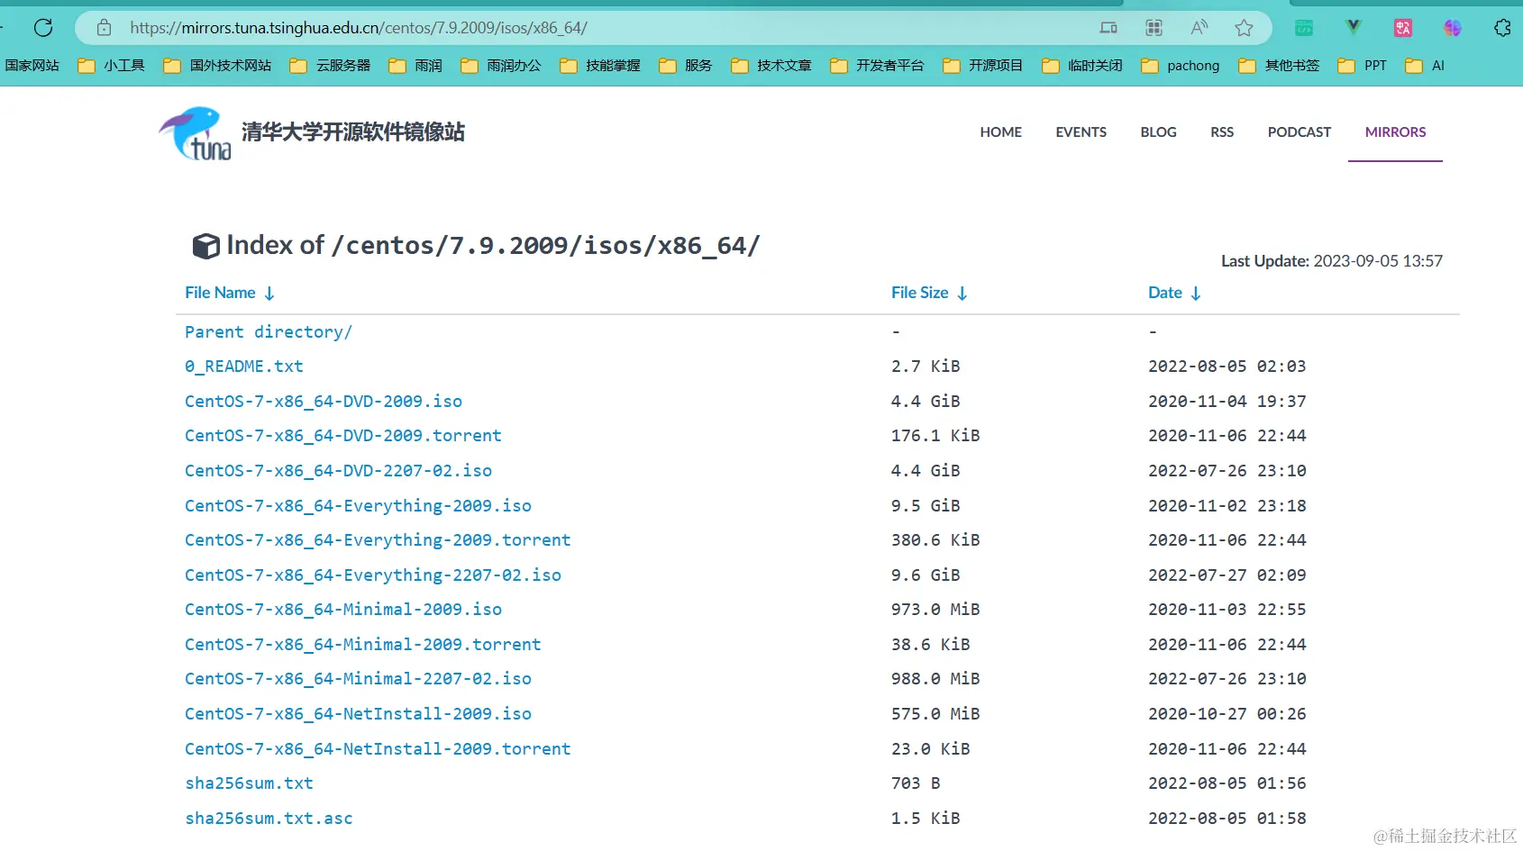Open the 开发者平台 bookmark folder
This screenshot has height=851, width=1523.
tap(877, 66)
